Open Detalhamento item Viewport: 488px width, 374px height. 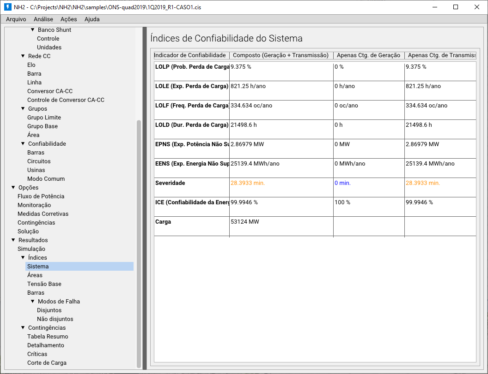point(46,345)
